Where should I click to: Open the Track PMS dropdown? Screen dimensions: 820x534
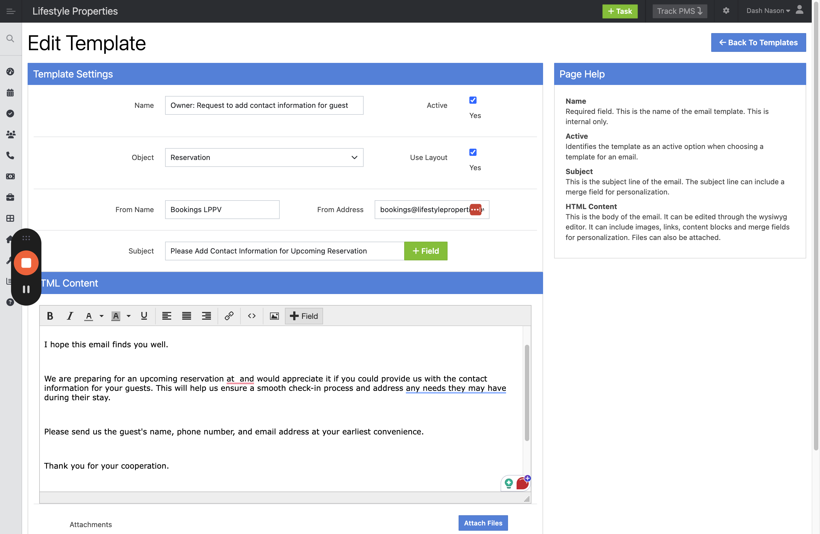point(680,11)
